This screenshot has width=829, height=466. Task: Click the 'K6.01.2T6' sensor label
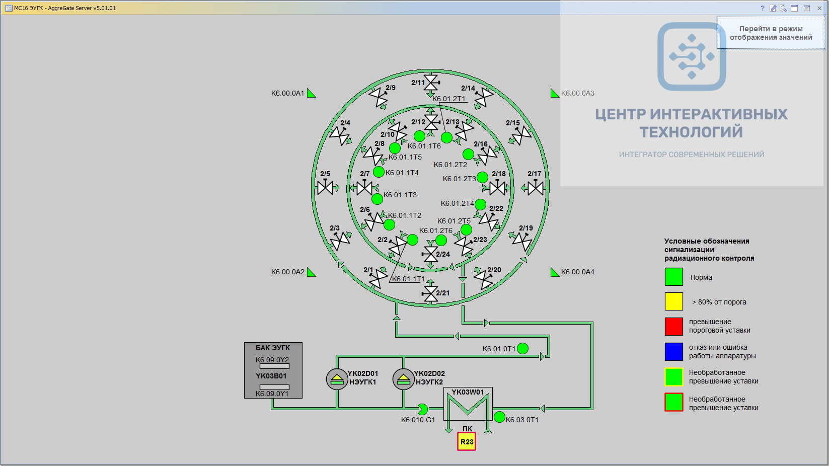[x=436, y=230]
